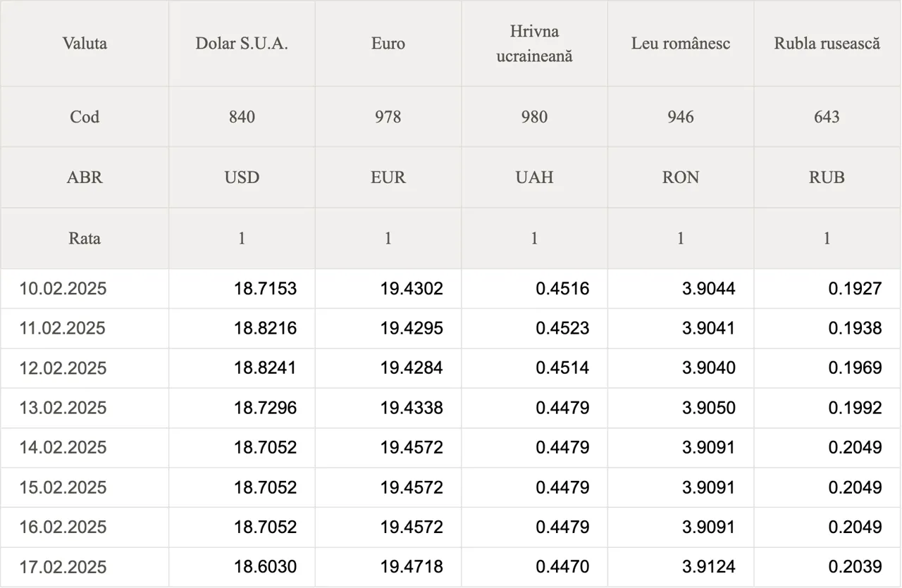The height and width of the screenshot is (588, 902).
Task: Select the RON abbreviation cell
Action: [x=681, y=177]
